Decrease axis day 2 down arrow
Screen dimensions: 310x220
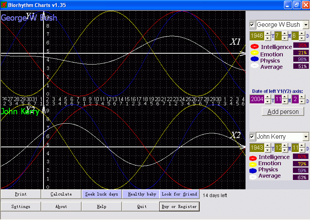click(x=302, y=101)
